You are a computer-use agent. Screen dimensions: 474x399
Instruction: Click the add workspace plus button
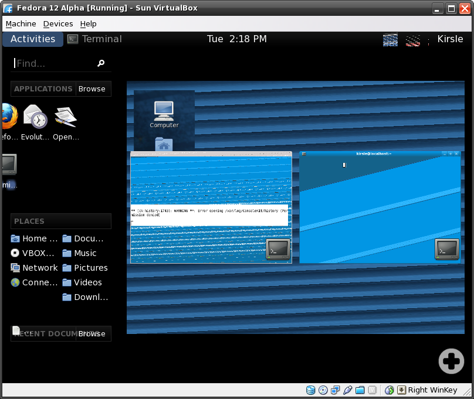click(x=451, y=362)
